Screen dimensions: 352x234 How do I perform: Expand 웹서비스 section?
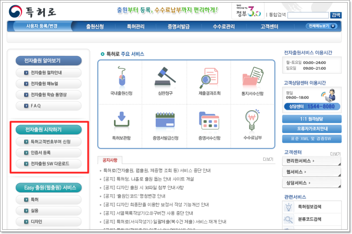312,172
